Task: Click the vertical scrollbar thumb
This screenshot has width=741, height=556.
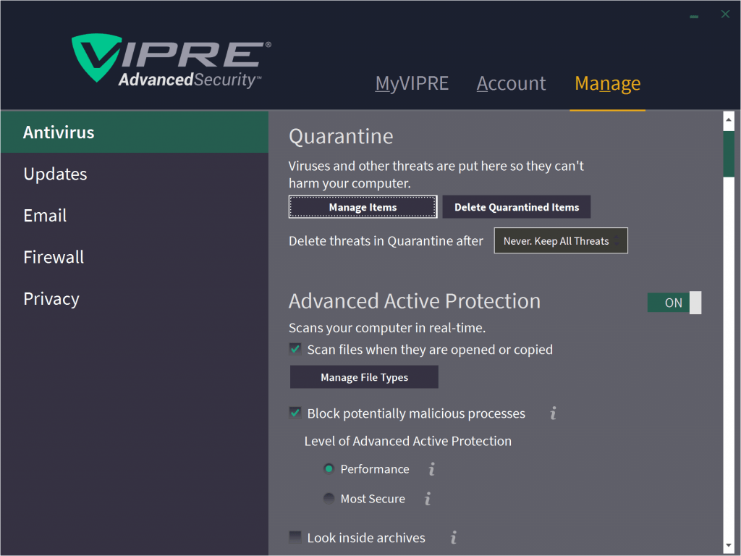Action: tap(728, 153)
